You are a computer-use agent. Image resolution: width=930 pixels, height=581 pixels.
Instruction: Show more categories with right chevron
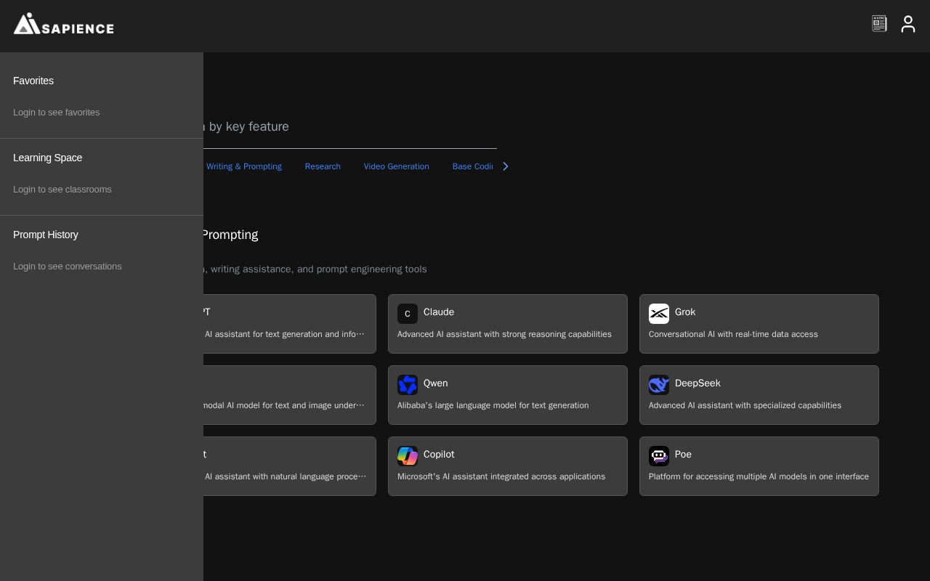[x=506, y=166]
